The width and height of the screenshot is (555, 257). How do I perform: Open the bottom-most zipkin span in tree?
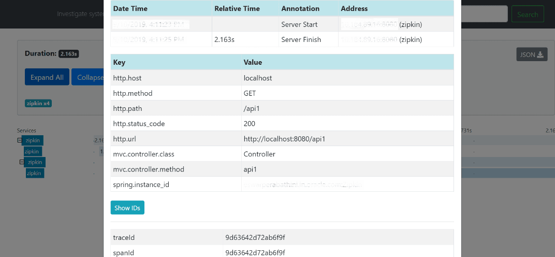tap(35, 173)
